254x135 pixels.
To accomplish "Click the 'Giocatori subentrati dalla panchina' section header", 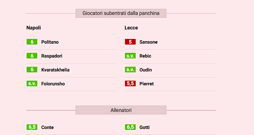I will [x=121, y=13].
